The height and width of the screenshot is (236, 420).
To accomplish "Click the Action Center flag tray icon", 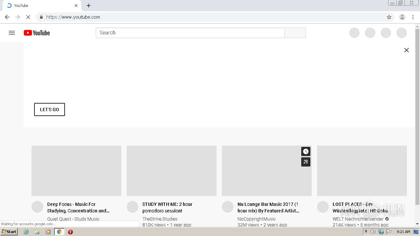I will point(389,232).
